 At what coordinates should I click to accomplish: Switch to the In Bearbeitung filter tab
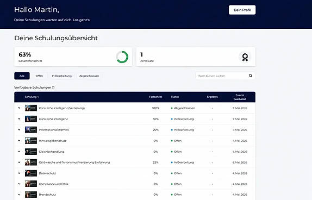pyautogui.click(x=61, y=76)
